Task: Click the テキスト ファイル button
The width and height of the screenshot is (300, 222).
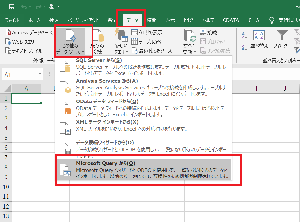Action: 24,51
